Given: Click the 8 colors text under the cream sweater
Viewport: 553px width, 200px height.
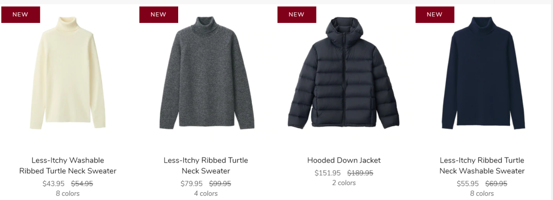Looking at the screenshot, I should pyautogui.click(x=68, y=193).
